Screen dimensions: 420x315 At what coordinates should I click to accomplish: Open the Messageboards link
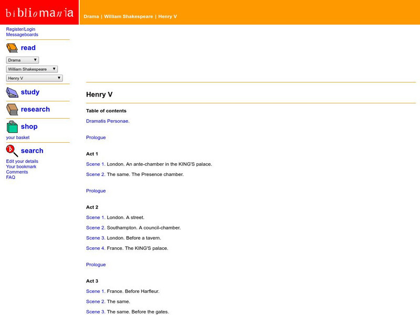[22, 35]
